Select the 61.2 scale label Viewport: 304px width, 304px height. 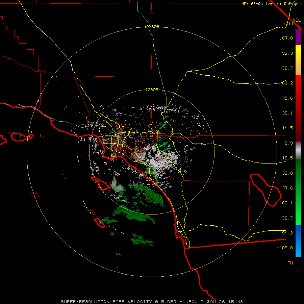287,83
